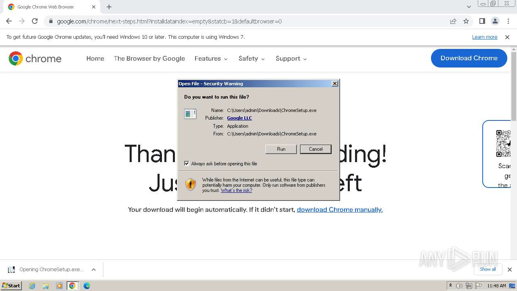This screenshot has height=291, width=517.
Task: Expand the Features menu
Action: point(211,59)
